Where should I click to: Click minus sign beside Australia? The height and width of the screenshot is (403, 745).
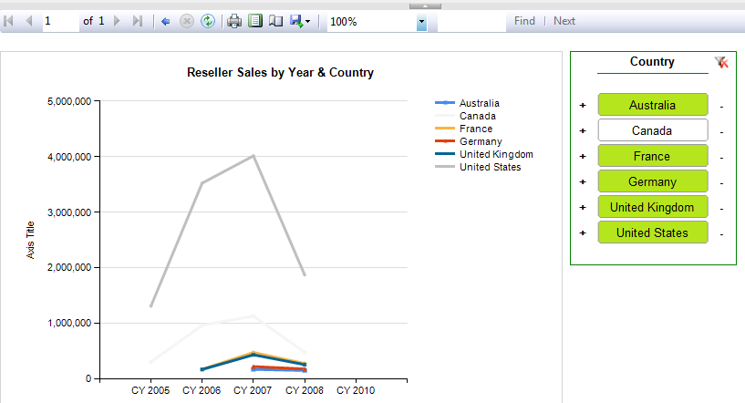coord(721,107)
